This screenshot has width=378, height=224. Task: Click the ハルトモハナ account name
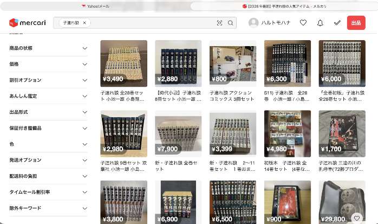point(276,23)
